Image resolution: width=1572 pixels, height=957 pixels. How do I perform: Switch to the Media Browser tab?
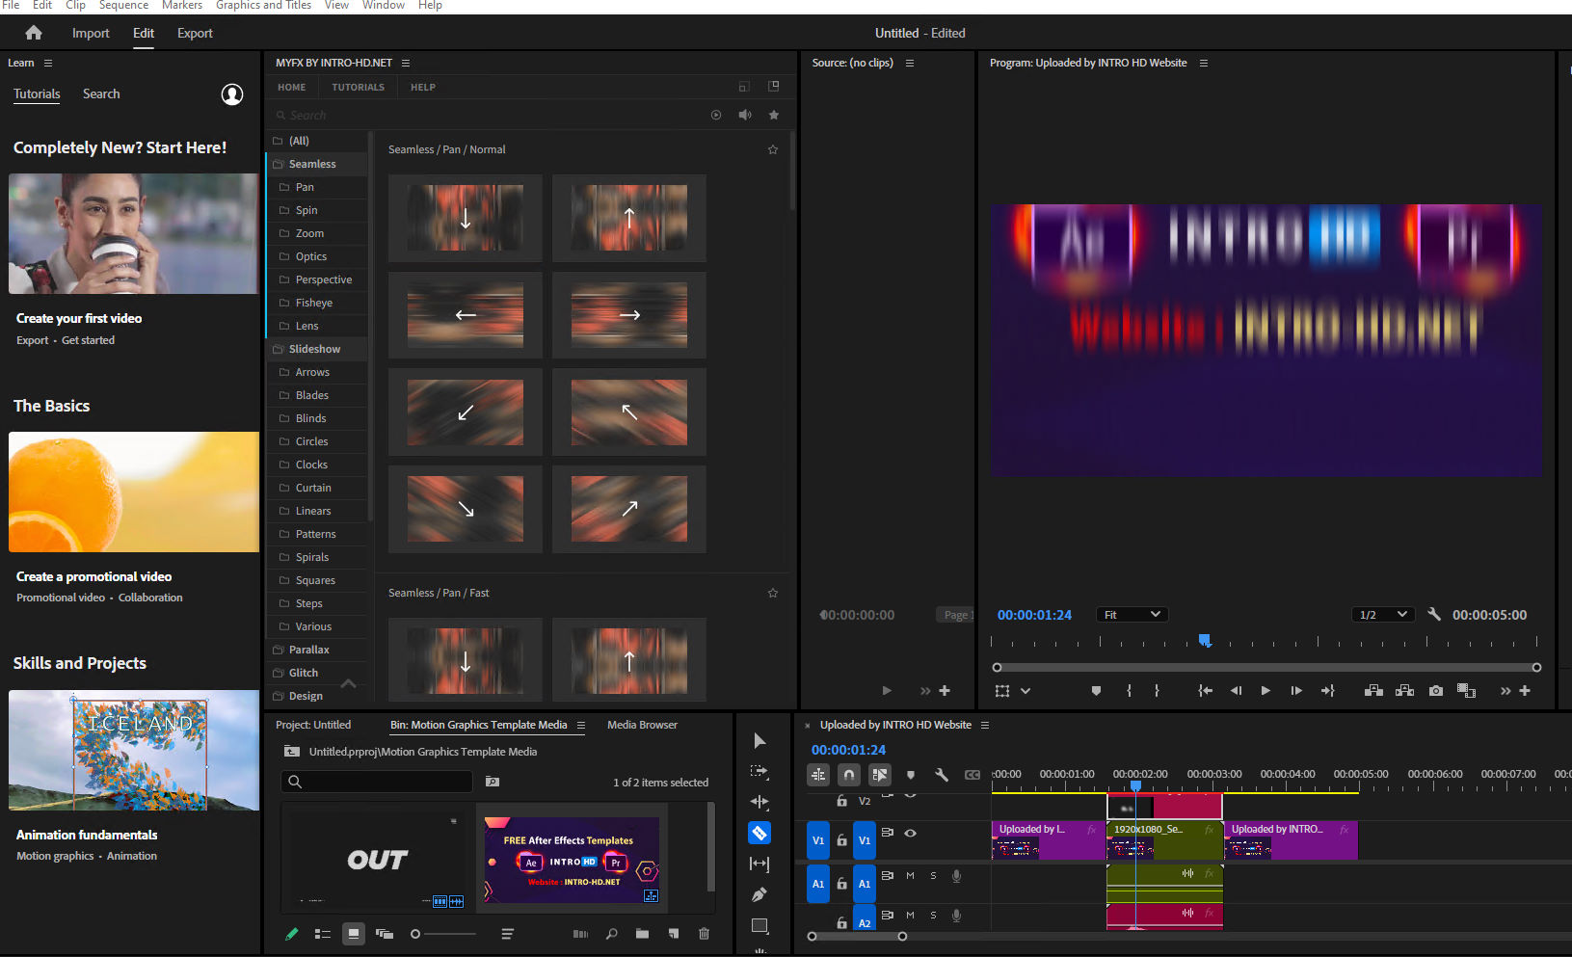[642, 725]
